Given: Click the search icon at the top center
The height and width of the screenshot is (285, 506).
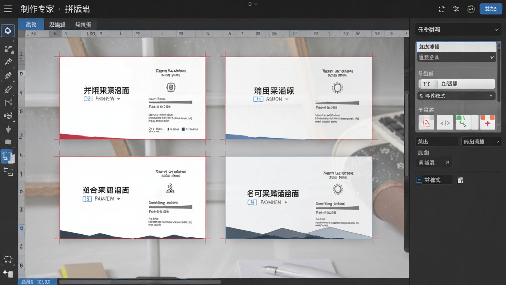Looking at the screenshot, I should 250,4.
